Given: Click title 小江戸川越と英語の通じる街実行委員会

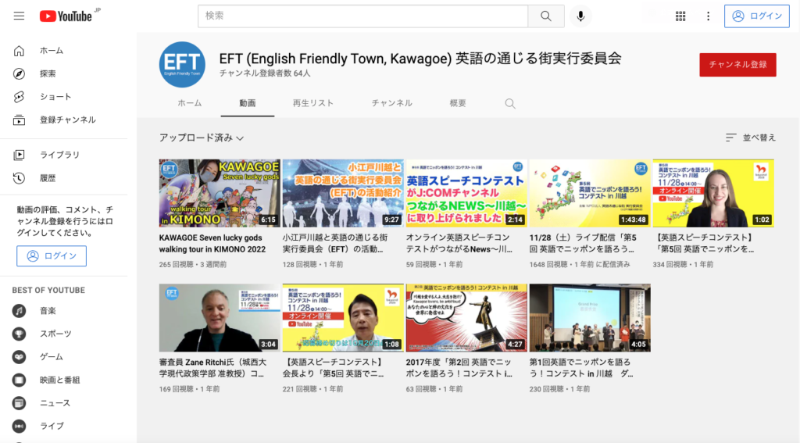Looking at the screenshot, I should point(335,244).
